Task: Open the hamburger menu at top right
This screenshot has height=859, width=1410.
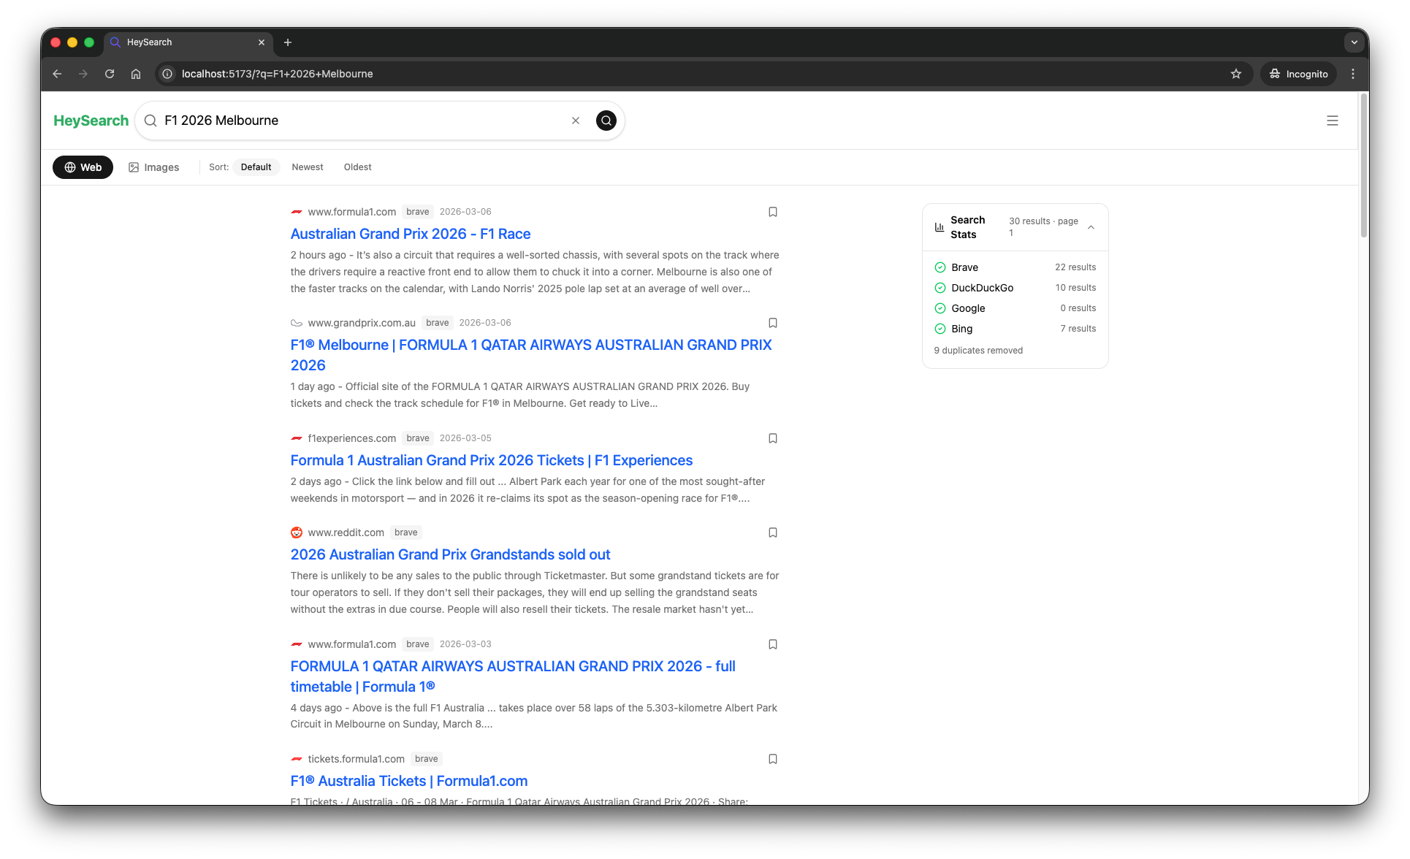Action: pyautogui.click(x=1332, y=121)
